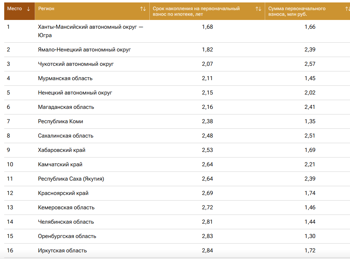Click 'Срок накопления на первоначальный взнос' header text
This screenshot has height=259, width=350.
point(196,12)
